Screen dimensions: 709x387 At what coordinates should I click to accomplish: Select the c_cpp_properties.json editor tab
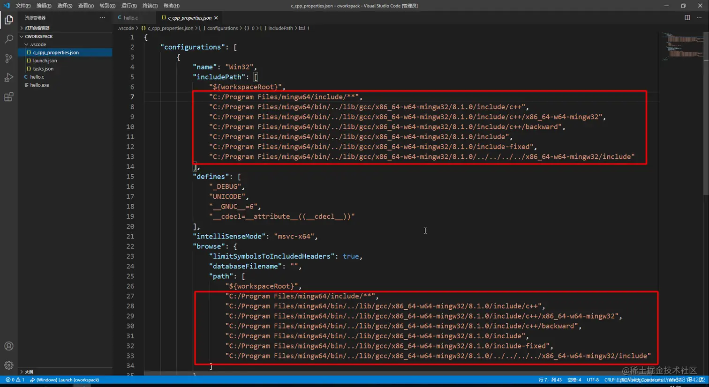point(189,18)
